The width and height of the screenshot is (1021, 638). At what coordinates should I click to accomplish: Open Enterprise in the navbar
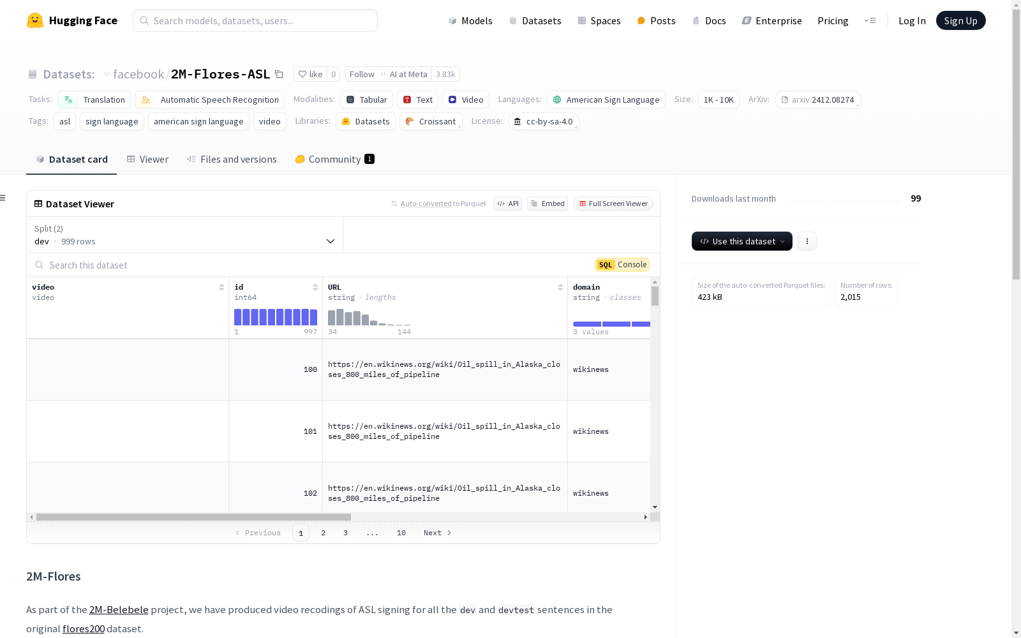tap(771, 20)
